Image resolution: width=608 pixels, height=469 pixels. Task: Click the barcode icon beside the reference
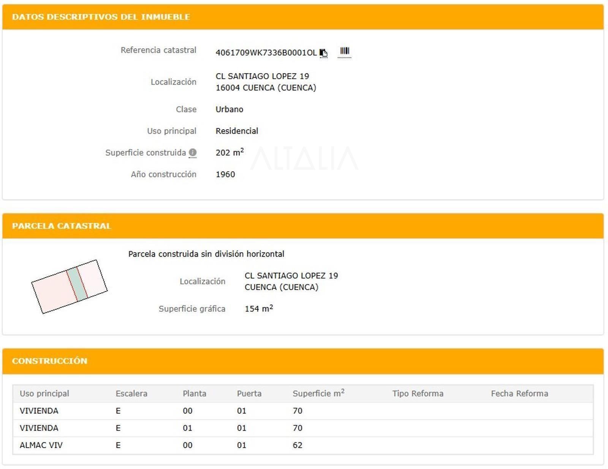[344, 51]
